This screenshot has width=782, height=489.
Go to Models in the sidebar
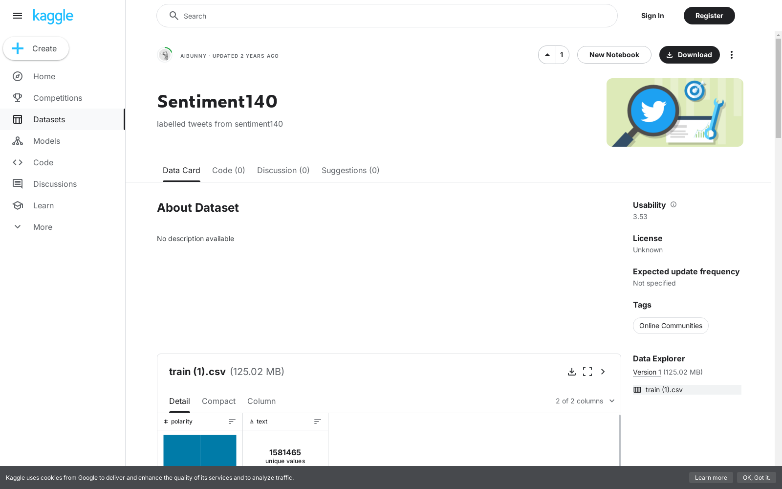coord(63,141)
